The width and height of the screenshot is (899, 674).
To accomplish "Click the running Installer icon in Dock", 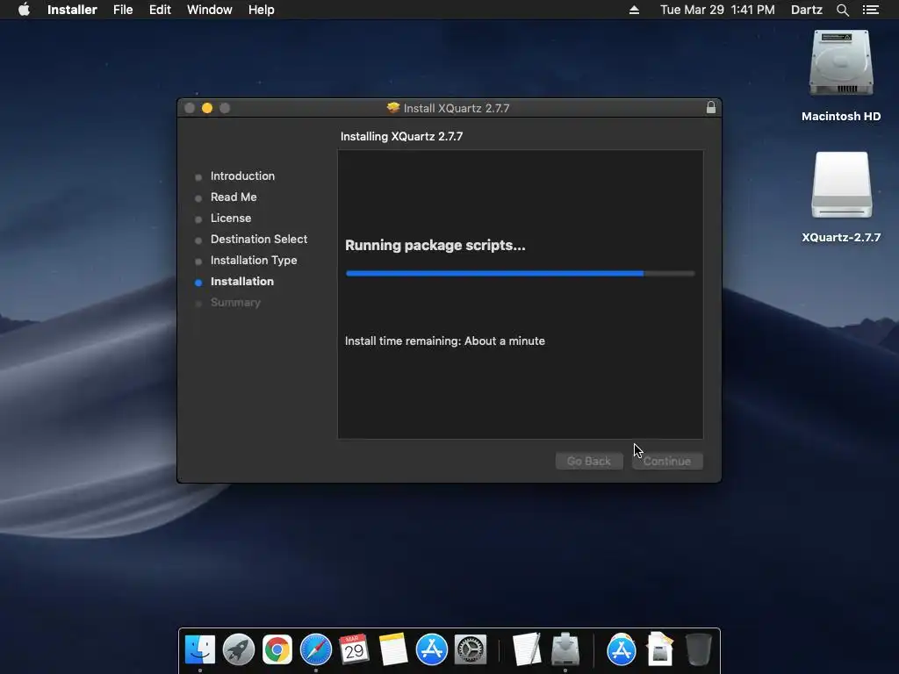I will tap(565, 650).
